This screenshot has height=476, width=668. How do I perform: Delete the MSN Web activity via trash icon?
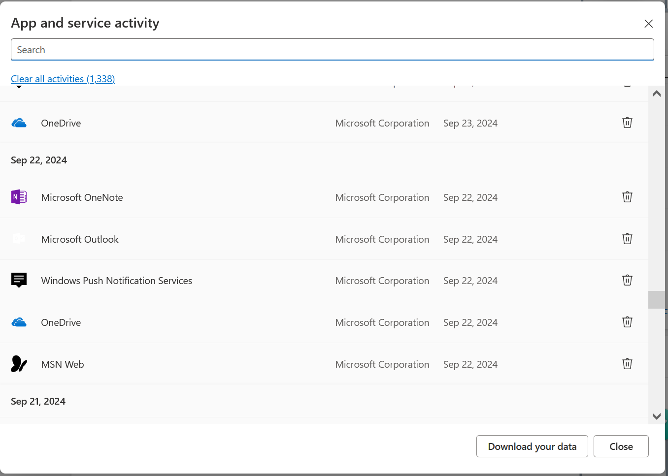click(x=627, y=364)
